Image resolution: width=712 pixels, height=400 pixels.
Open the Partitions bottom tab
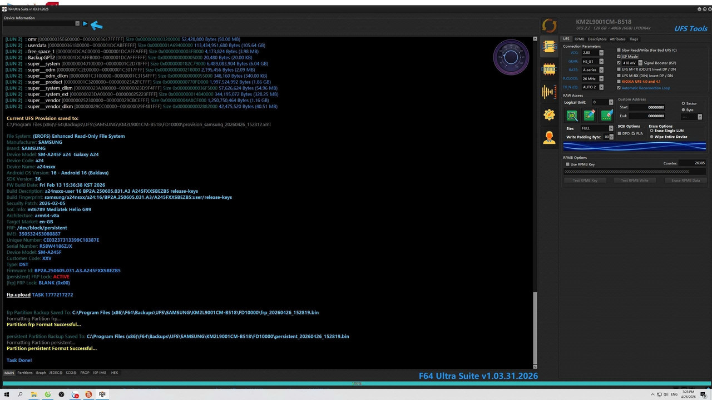[25, 373]
